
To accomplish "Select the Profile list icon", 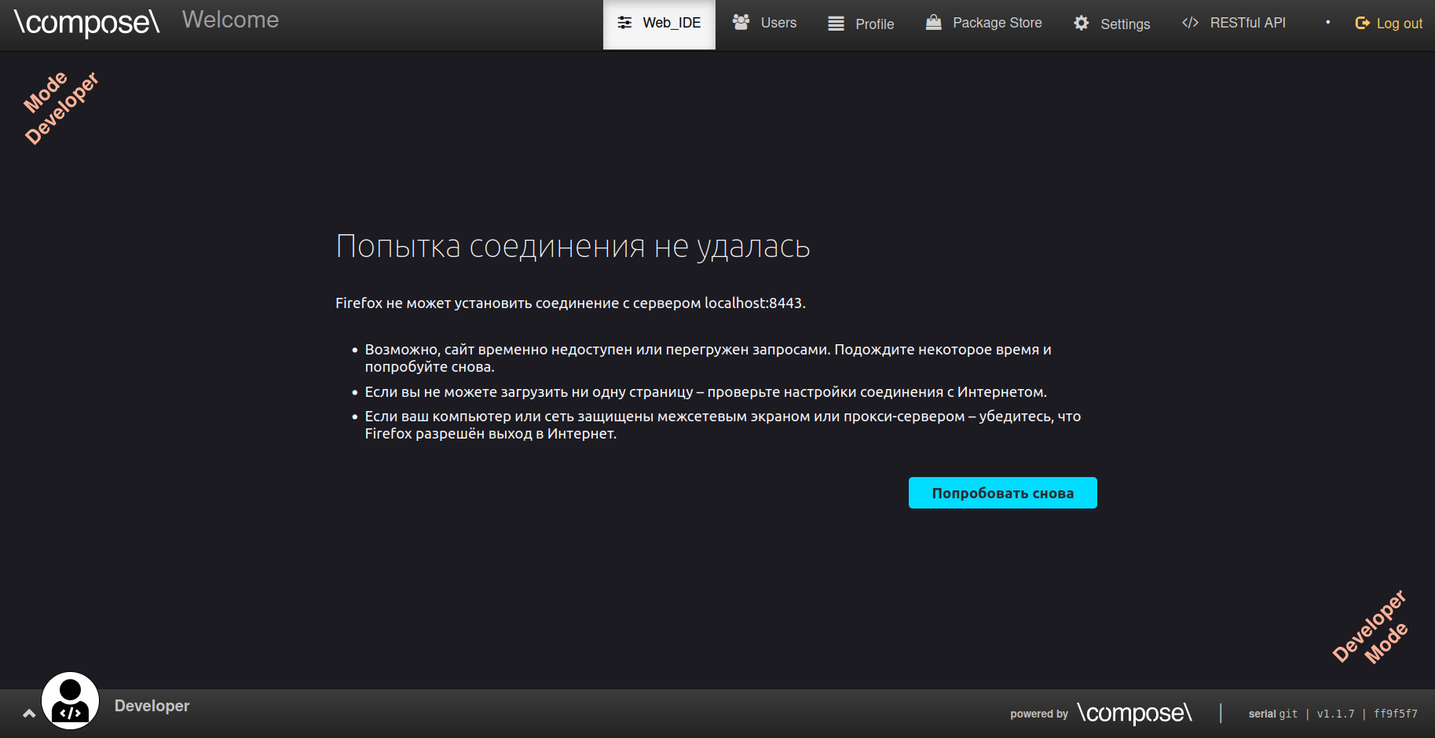I will [x=834, y=24].
